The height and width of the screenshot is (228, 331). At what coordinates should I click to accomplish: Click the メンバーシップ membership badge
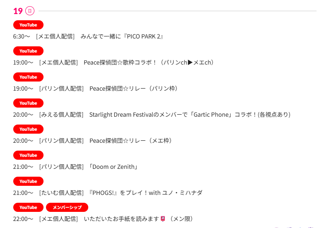point(67,207)
